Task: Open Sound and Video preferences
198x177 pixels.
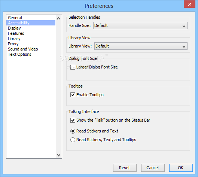Action: tap(31, 49)
